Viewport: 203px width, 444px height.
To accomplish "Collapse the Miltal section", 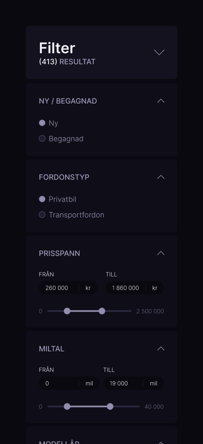I will click(161, 349).
